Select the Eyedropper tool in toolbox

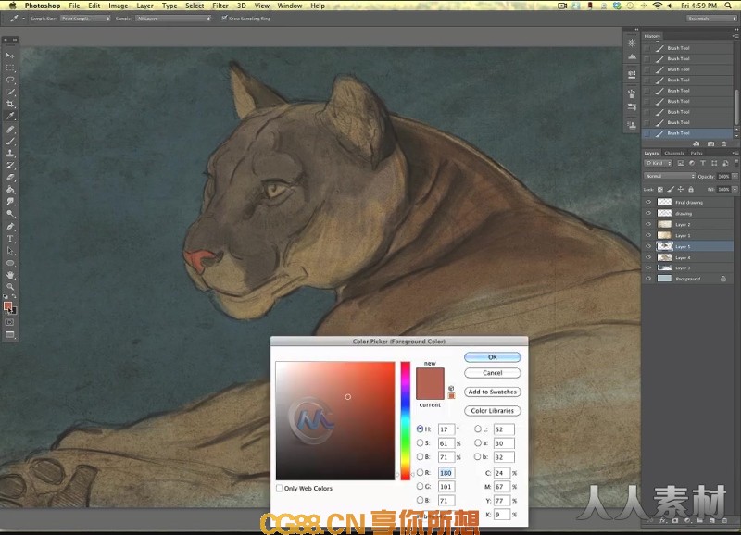click(x=10, y=116)
